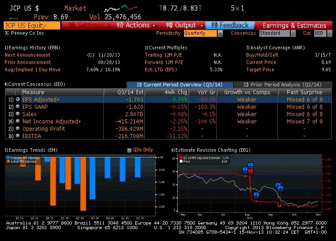This screenshot has width=336, height=241.
Task: Select EPS GAAP radio button
Action: [x=18, y=107]
